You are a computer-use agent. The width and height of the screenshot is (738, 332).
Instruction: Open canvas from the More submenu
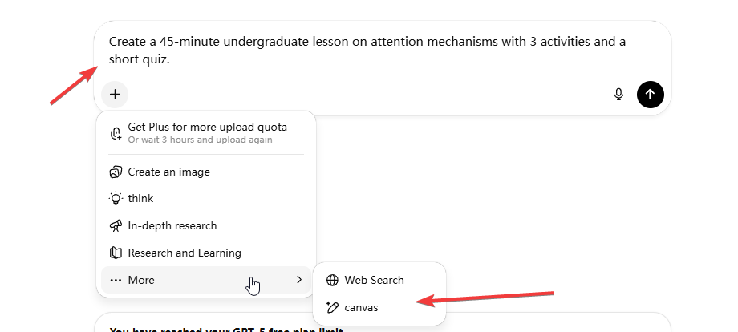(x=361, y=307)
